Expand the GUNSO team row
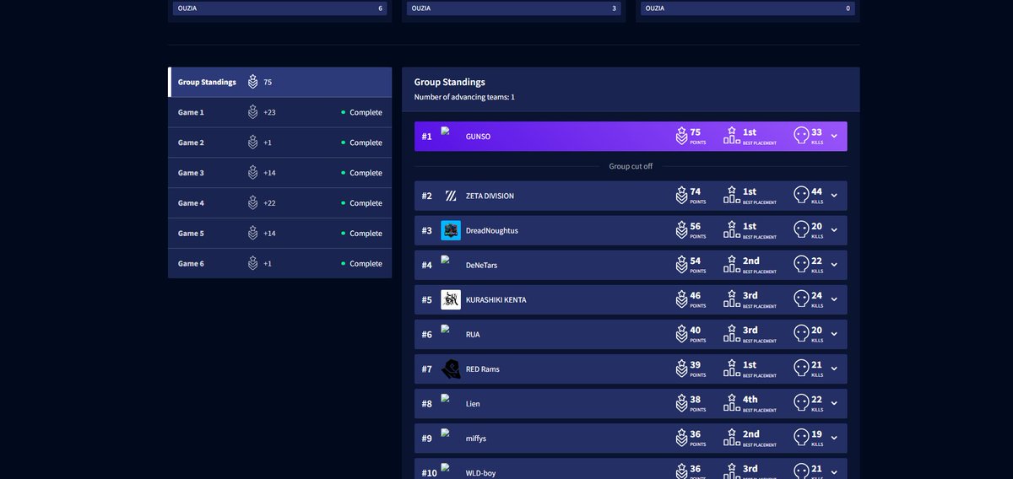This screenshot has width=1013, height=479. (x=834, y=136)
